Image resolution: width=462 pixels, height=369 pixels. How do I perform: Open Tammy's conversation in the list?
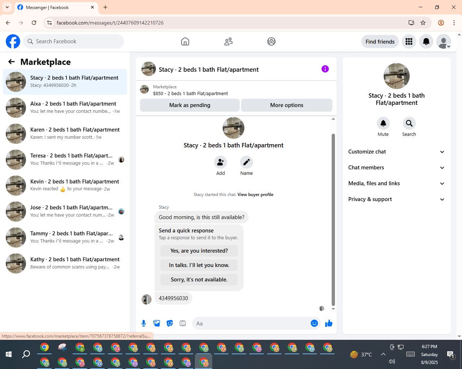[65, 237]
